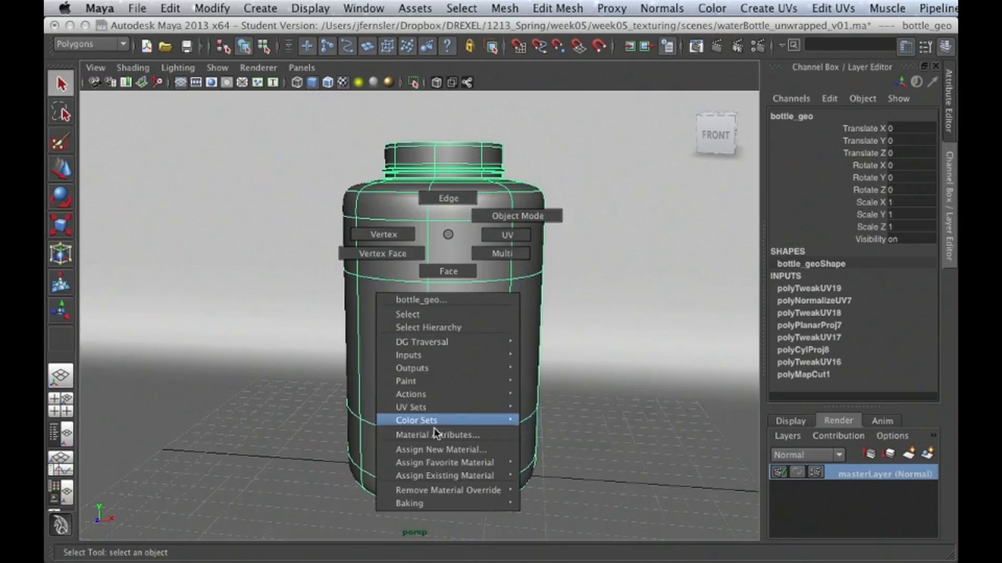This screenshot has width=1002, height=563.
Task: Activate the Move tool
Action: pos(61,169)
